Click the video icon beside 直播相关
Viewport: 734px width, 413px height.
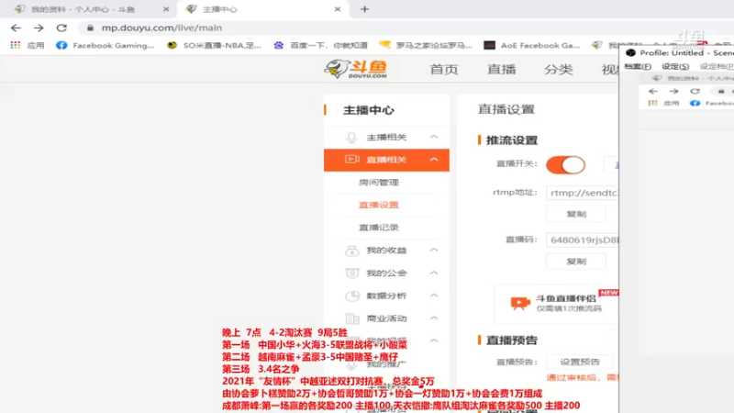point(352,159)
